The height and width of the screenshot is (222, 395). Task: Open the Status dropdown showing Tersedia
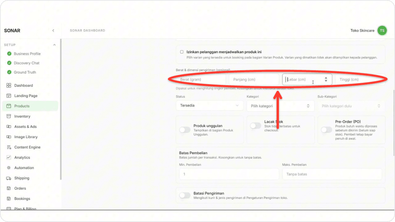(x=210, y=106)
